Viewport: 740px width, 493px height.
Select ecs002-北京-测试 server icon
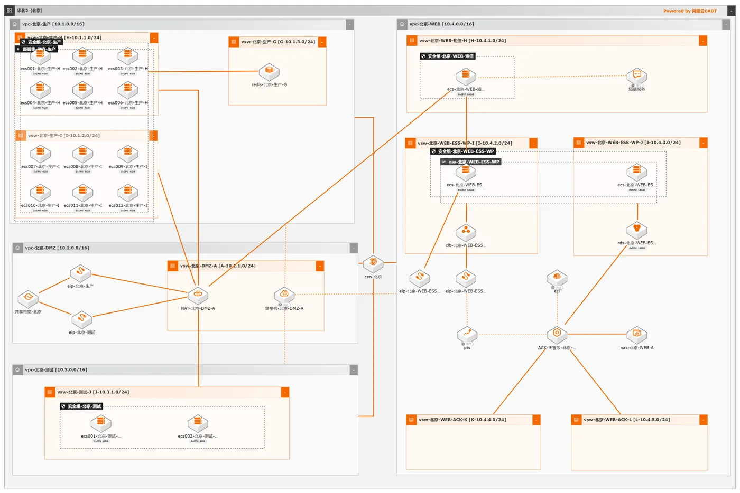pyautogui.click(x=198, y=423)
